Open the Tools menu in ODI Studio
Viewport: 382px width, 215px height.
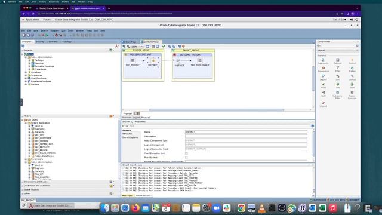(70, 30)
